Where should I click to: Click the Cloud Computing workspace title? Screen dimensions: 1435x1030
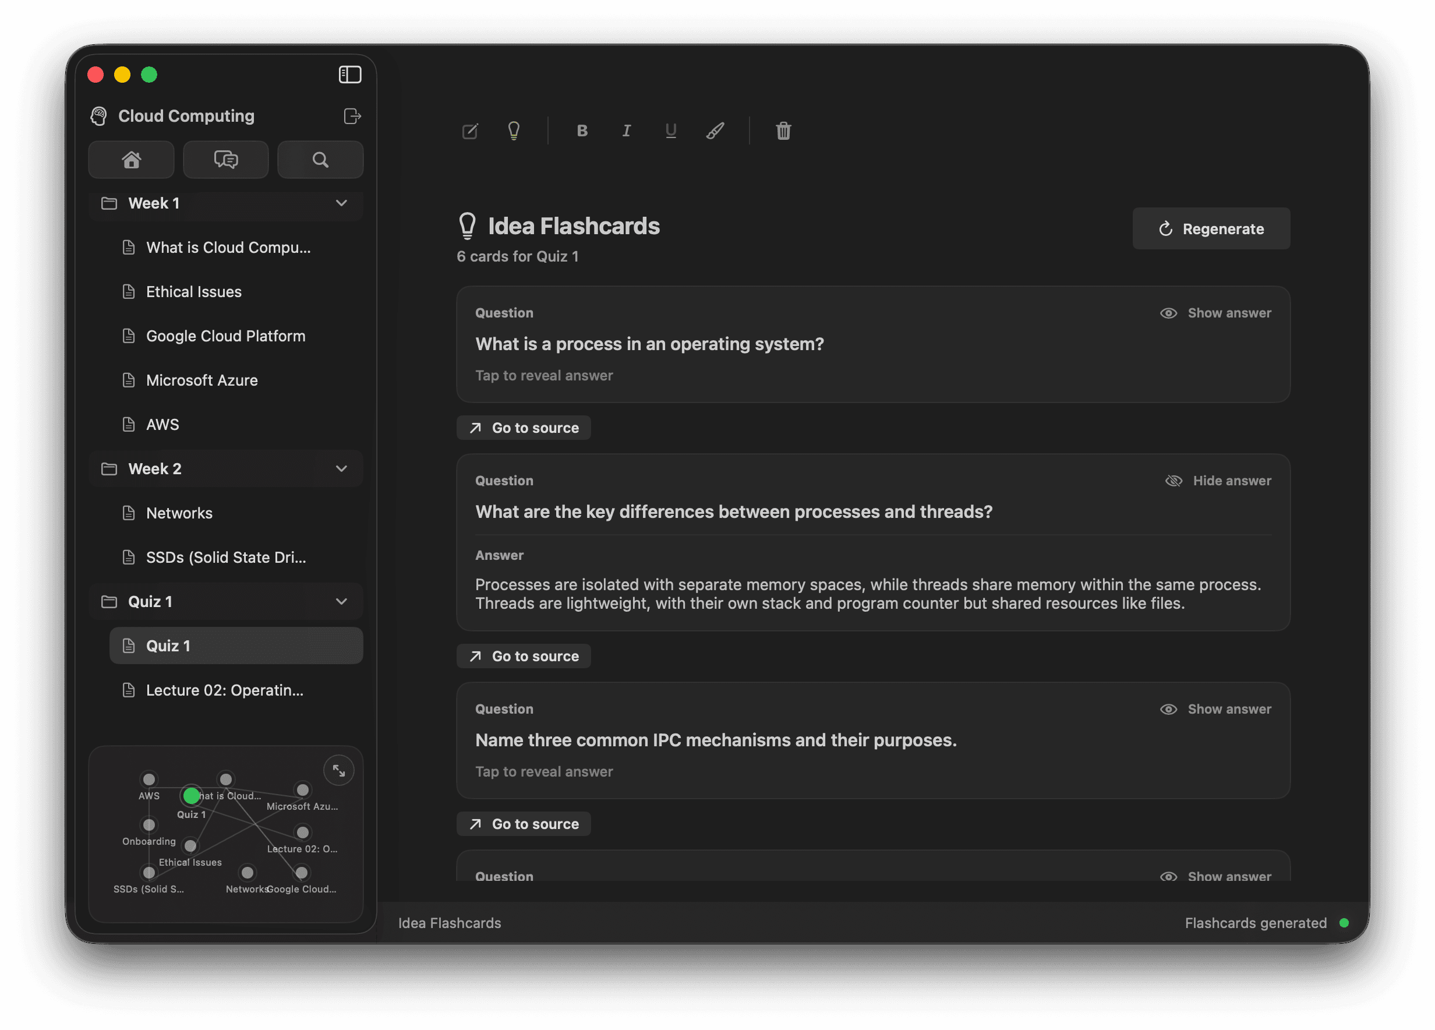coord(186,116)
